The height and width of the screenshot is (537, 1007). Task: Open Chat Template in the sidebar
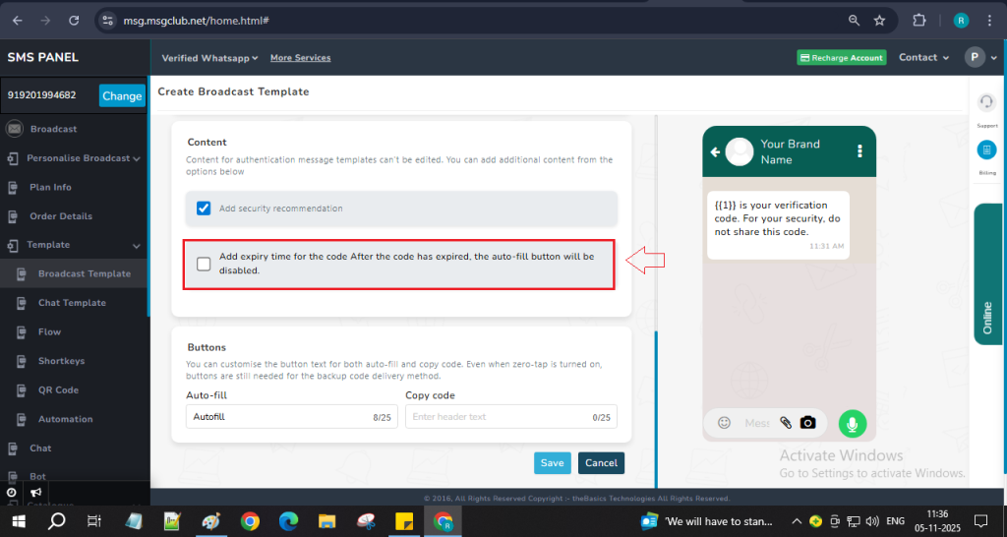(x=72, y=303)
